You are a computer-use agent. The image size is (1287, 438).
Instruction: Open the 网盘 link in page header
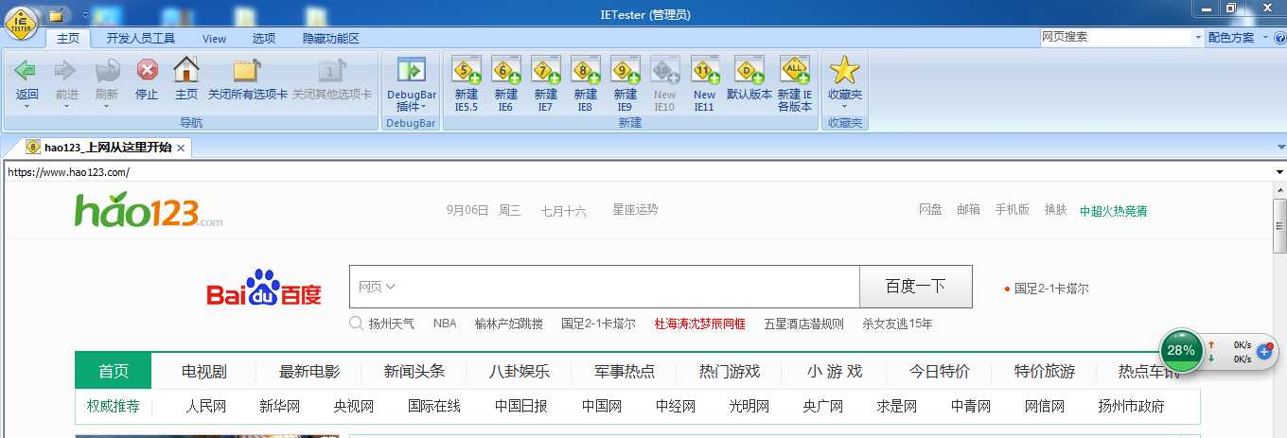pyautogui.click(x=930, y=210)
